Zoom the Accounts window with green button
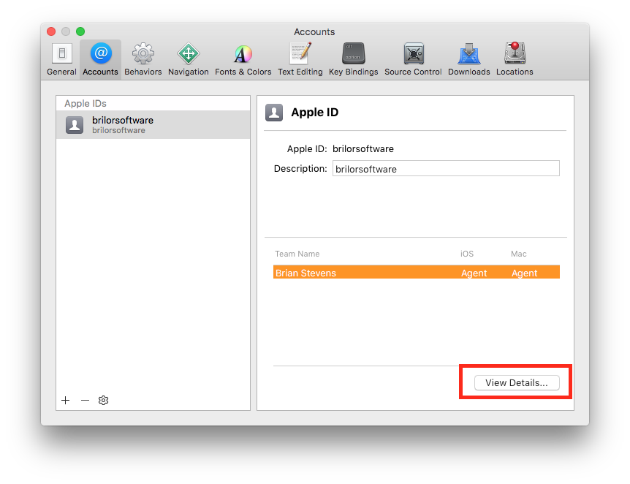This screenshot has width=630, height=484. point(80,31)
